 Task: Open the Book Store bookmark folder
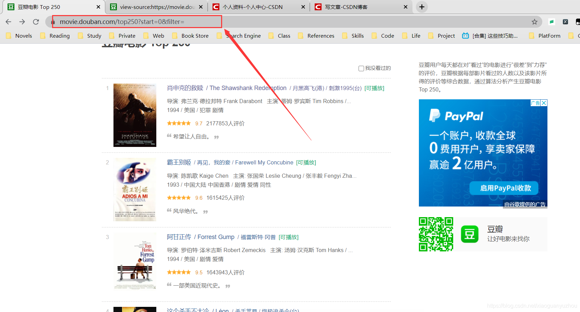pyautogui.click(x=190, y=36)
